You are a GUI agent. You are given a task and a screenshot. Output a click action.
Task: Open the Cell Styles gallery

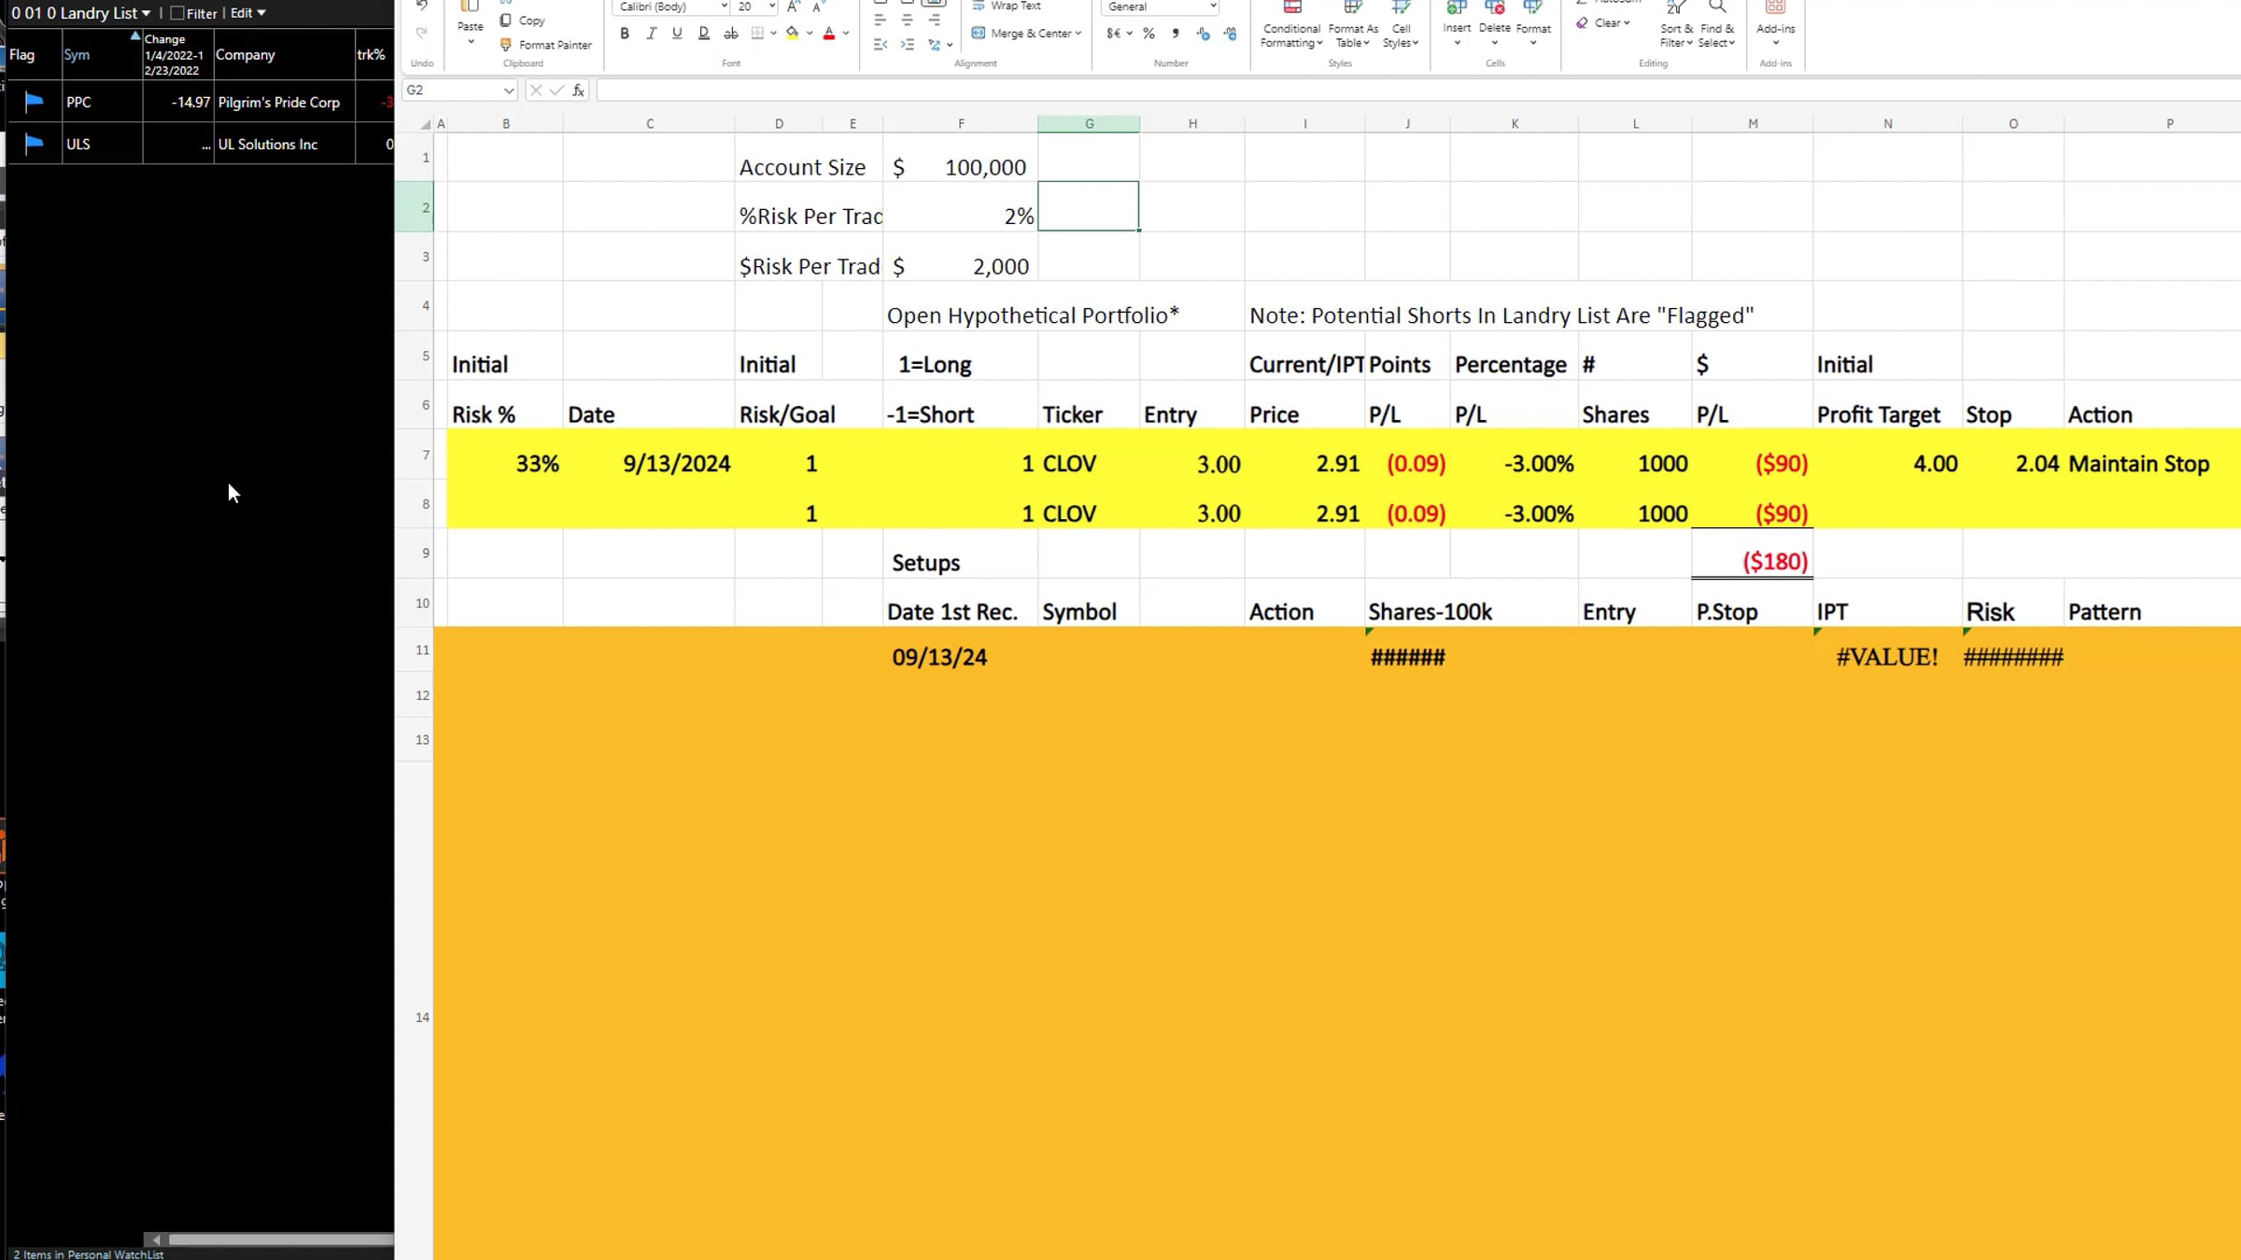click(x=1401, y=24)
